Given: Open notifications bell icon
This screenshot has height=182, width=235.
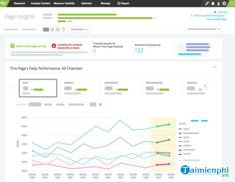Looking at the screenshot, I should click(x=213, y=3).
